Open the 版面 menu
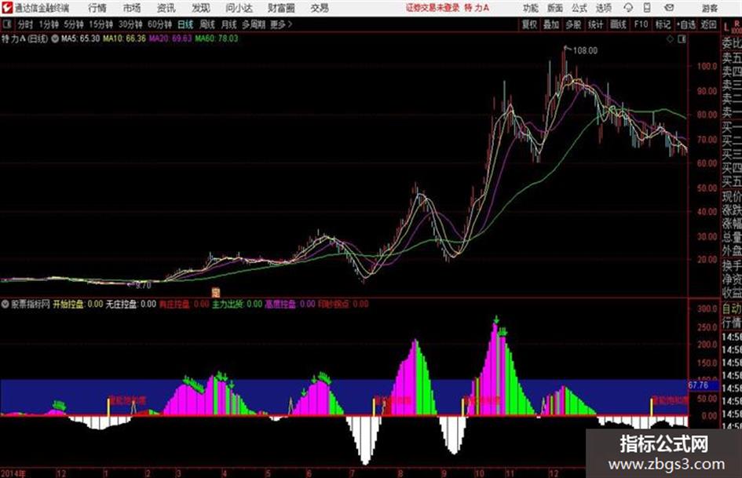Viewport: 742px width, 478px height. pyautogui.click(x=554, y=8)
